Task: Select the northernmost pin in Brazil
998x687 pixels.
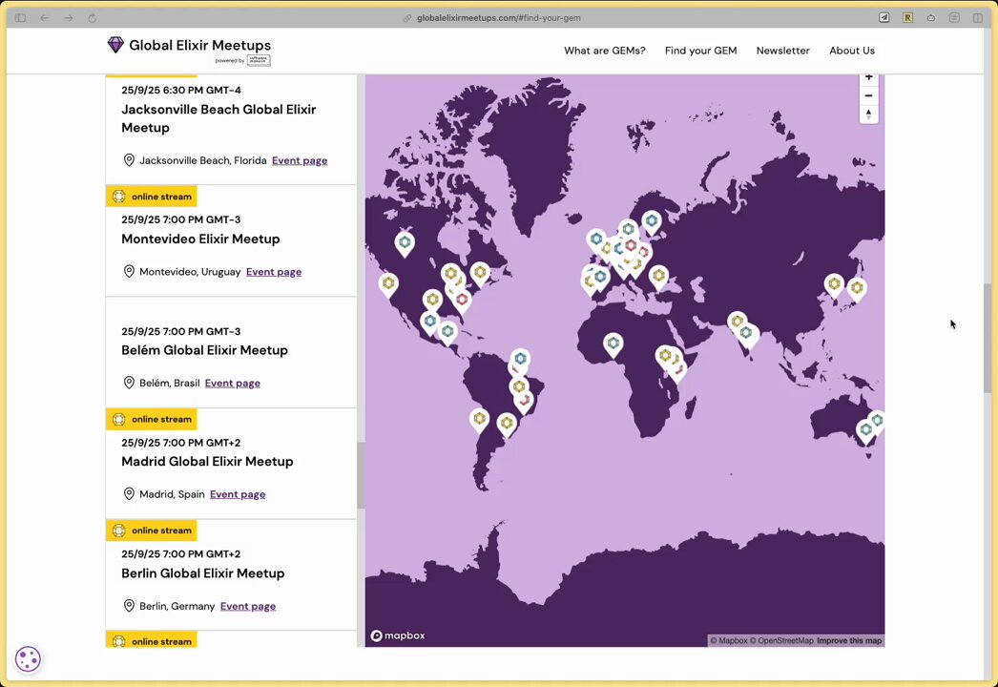Action: 521,361
